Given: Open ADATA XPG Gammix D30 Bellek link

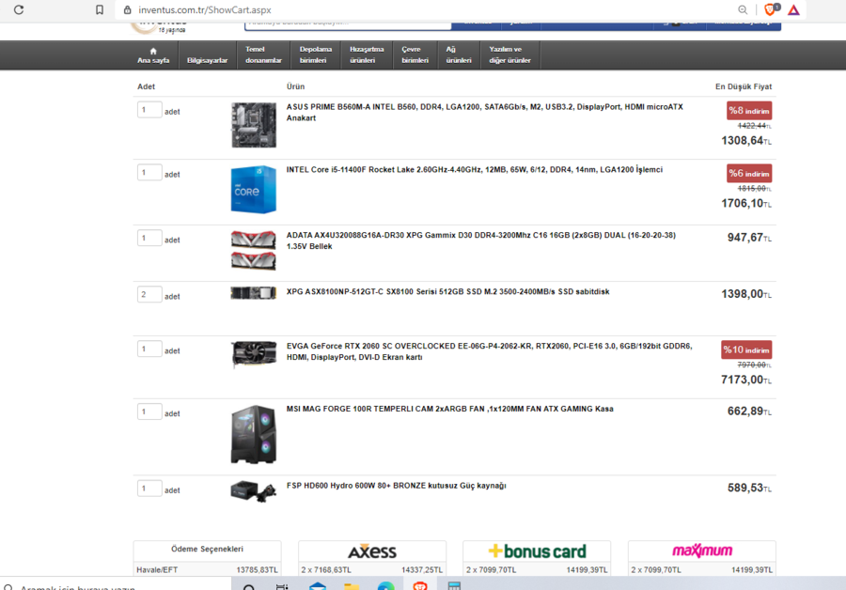Looking at the screenshot, I should [480, 241].
